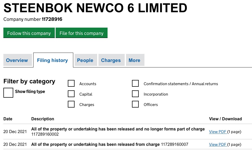Toggle the Charges filter checkbox

(71, 104)
